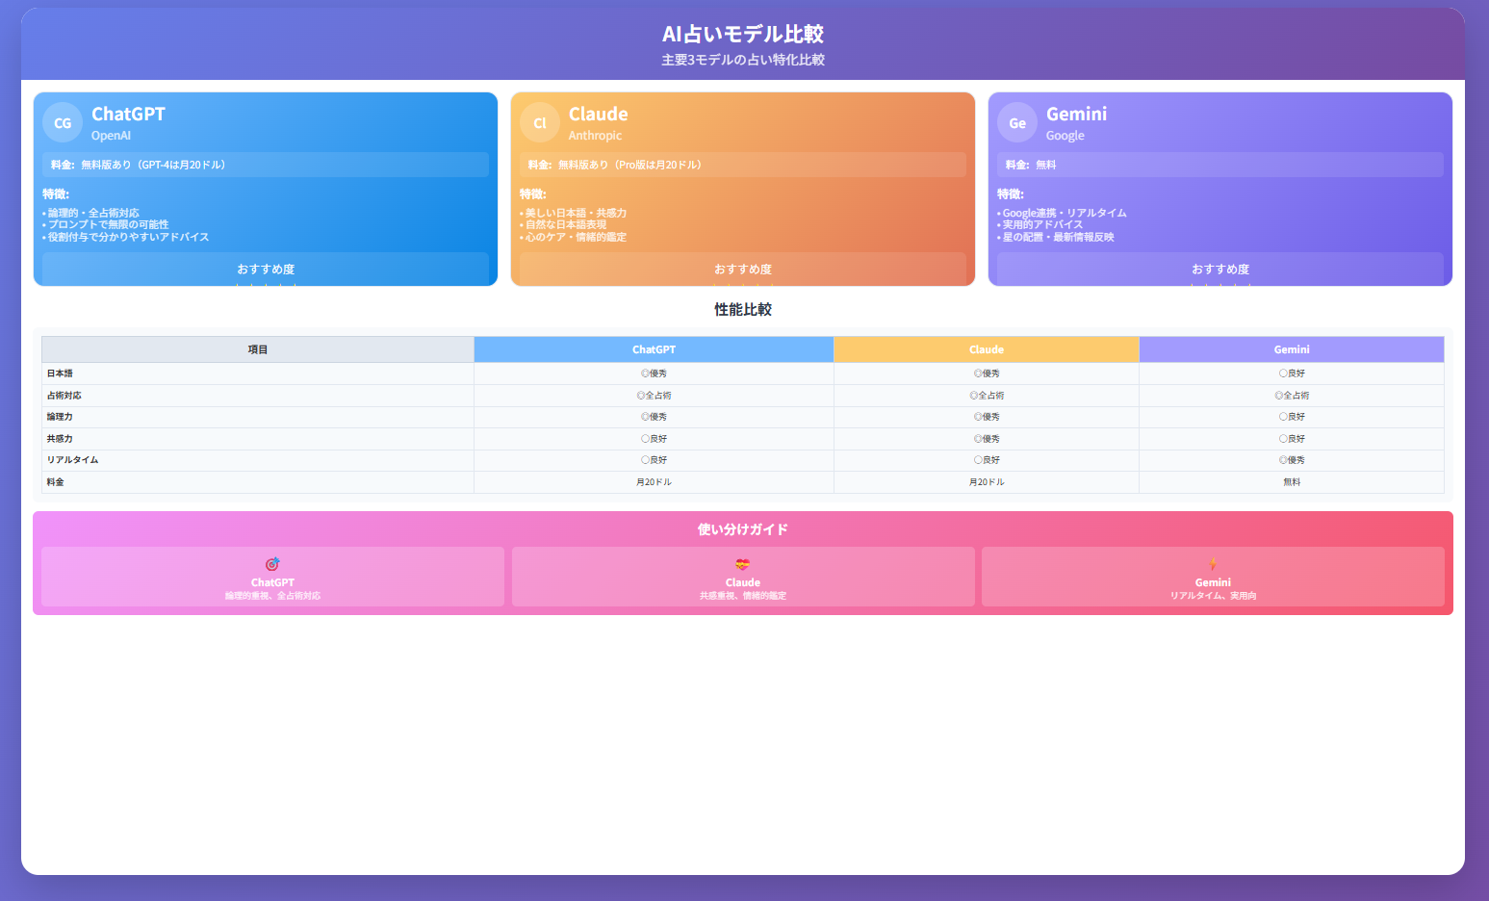Click the 項目 header cell of the table
Screen dimensions: 1489x901
tap(256, 348)
